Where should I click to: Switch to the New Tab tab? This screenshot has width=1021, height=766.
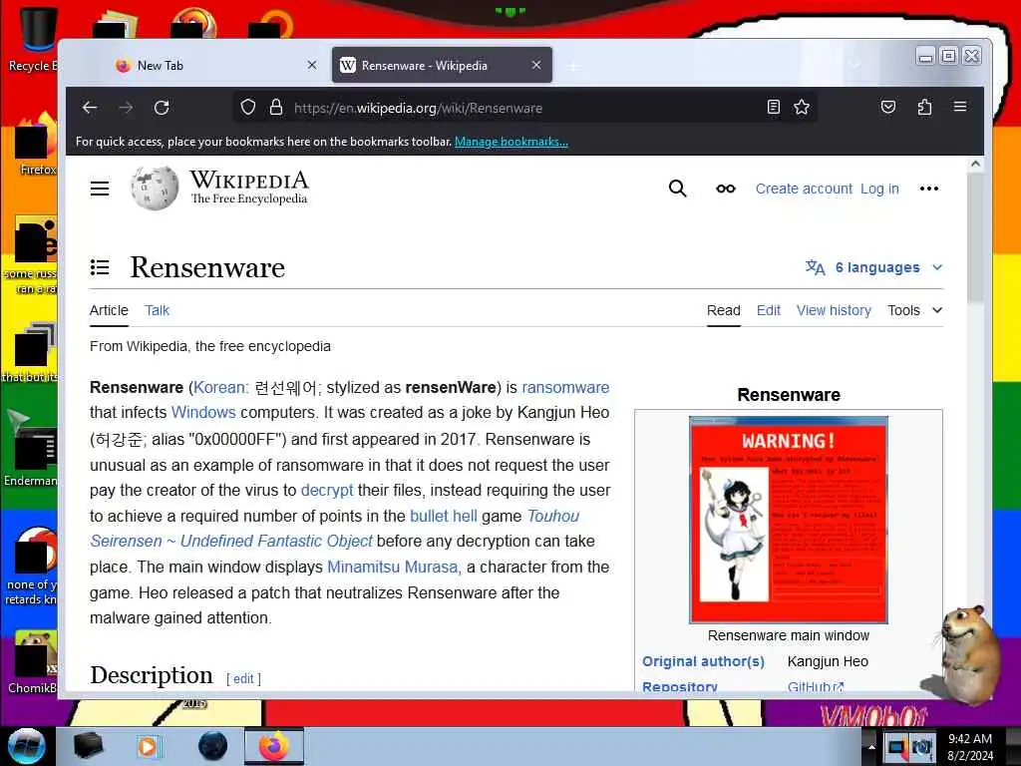click(x=214, y=65)
